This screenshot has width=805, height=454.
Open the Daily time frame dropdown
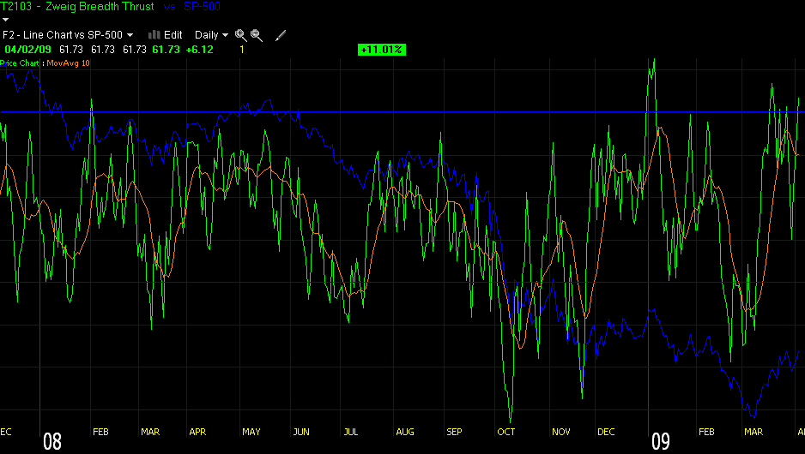[x=211, y=35]
